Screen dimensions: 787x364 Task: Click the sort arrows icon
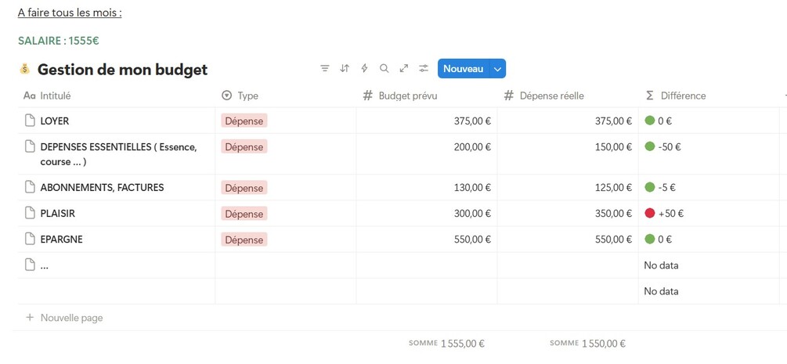345,69
